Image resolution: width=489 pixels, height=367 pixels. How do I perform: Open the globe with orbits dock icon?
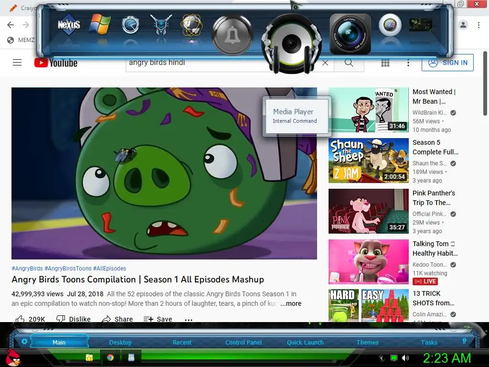point(192,25)
